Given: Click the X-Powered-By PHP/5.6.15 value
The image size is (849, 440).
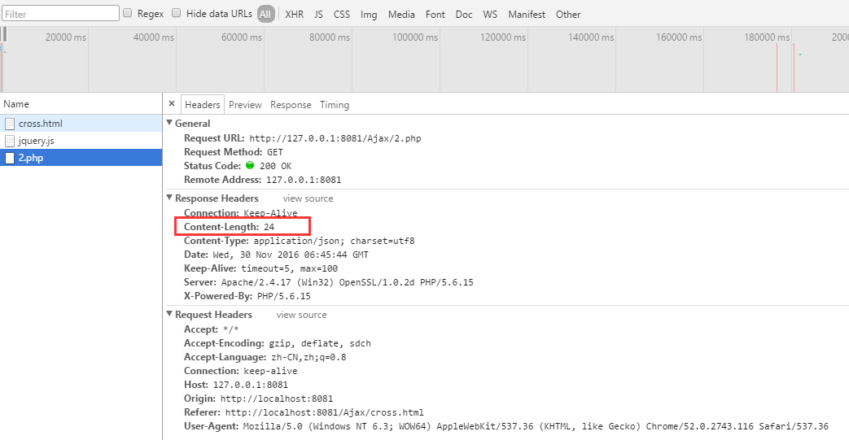Looking at the screenshot, I should (284, 297).
